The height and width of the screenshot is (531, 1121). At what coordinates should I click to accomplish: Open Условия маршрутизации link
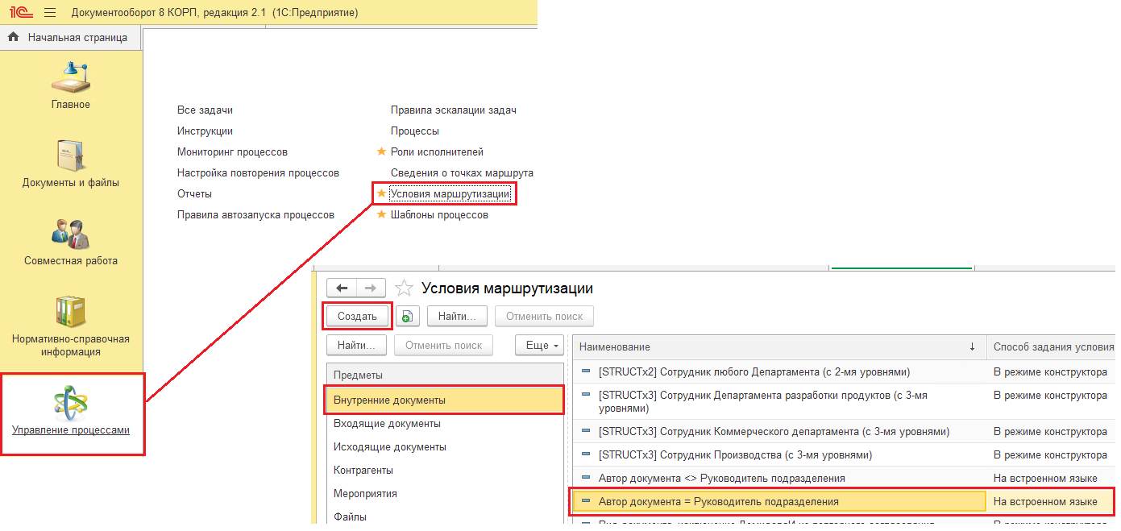pos(450,193)
